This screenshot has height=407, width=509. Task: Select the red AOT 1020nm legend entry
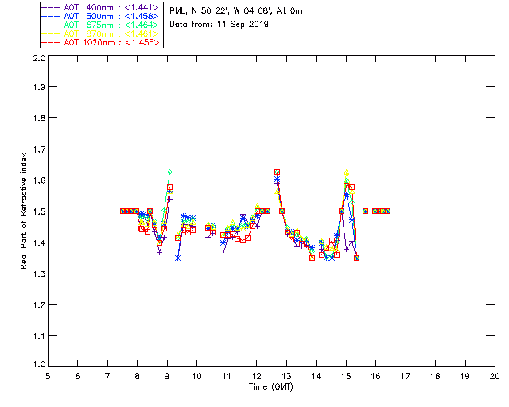tap(101, 42)
